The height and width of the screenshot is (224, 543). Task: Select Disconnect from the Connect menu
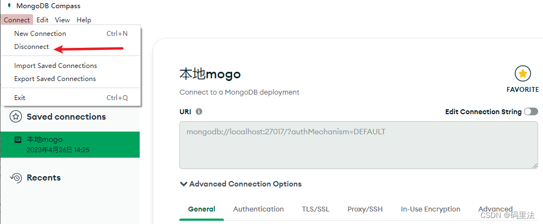point(32,47)
